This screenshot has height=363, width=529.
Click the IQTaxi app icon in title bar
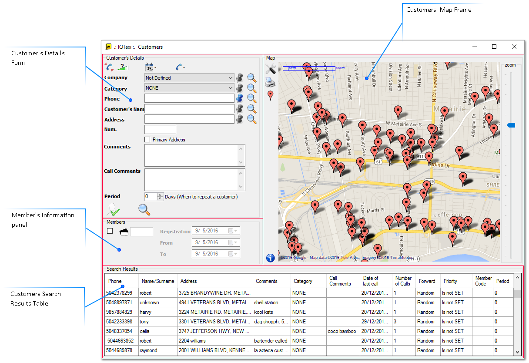point(109,47)
